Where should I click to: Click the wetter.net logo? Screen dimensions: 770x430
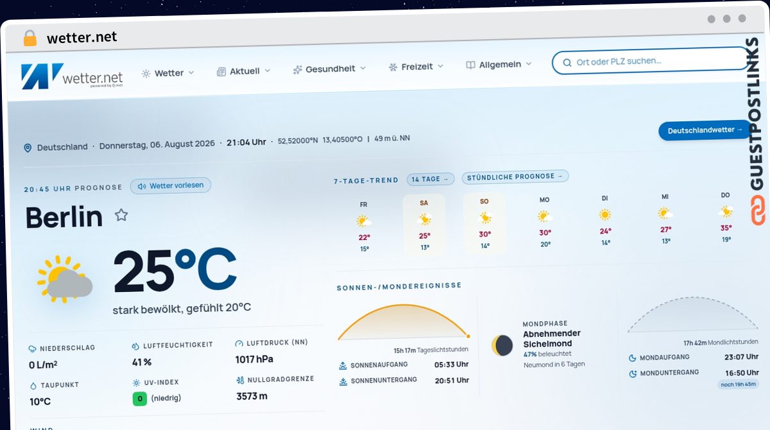click(x=71, y=76)
